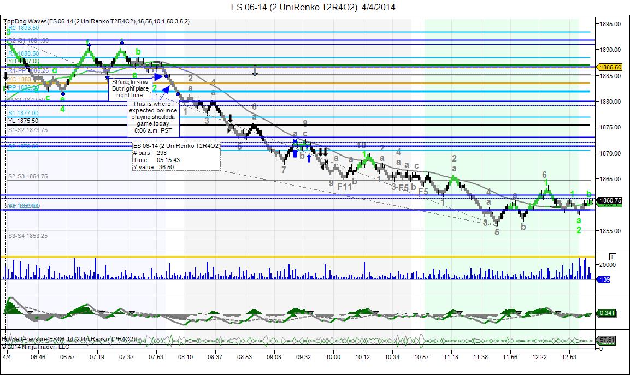Click the 10:57 time axis label
Viewport: 630px width, 375px height.
(x=421, y=357)
